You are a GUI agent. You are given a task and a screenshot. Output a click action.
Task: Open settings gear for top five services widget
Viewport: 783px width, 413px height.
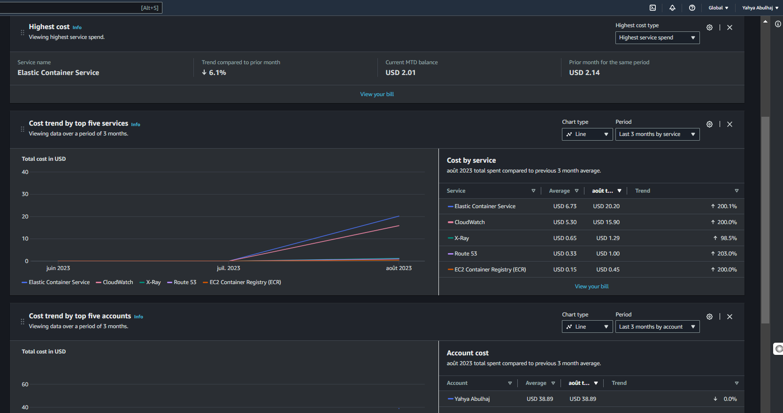(709, 124)
